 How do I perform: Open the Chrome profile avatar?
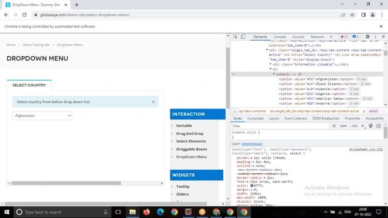[372, 15]
